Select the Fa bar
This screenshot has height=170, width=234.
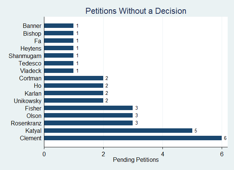59,41
